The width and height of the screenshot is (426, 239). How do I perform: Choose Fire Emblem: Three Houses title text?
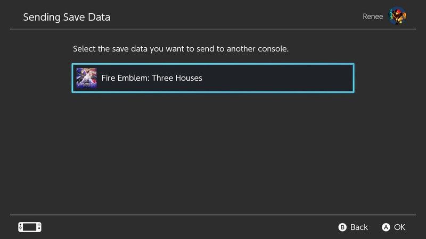coord(152,78)
